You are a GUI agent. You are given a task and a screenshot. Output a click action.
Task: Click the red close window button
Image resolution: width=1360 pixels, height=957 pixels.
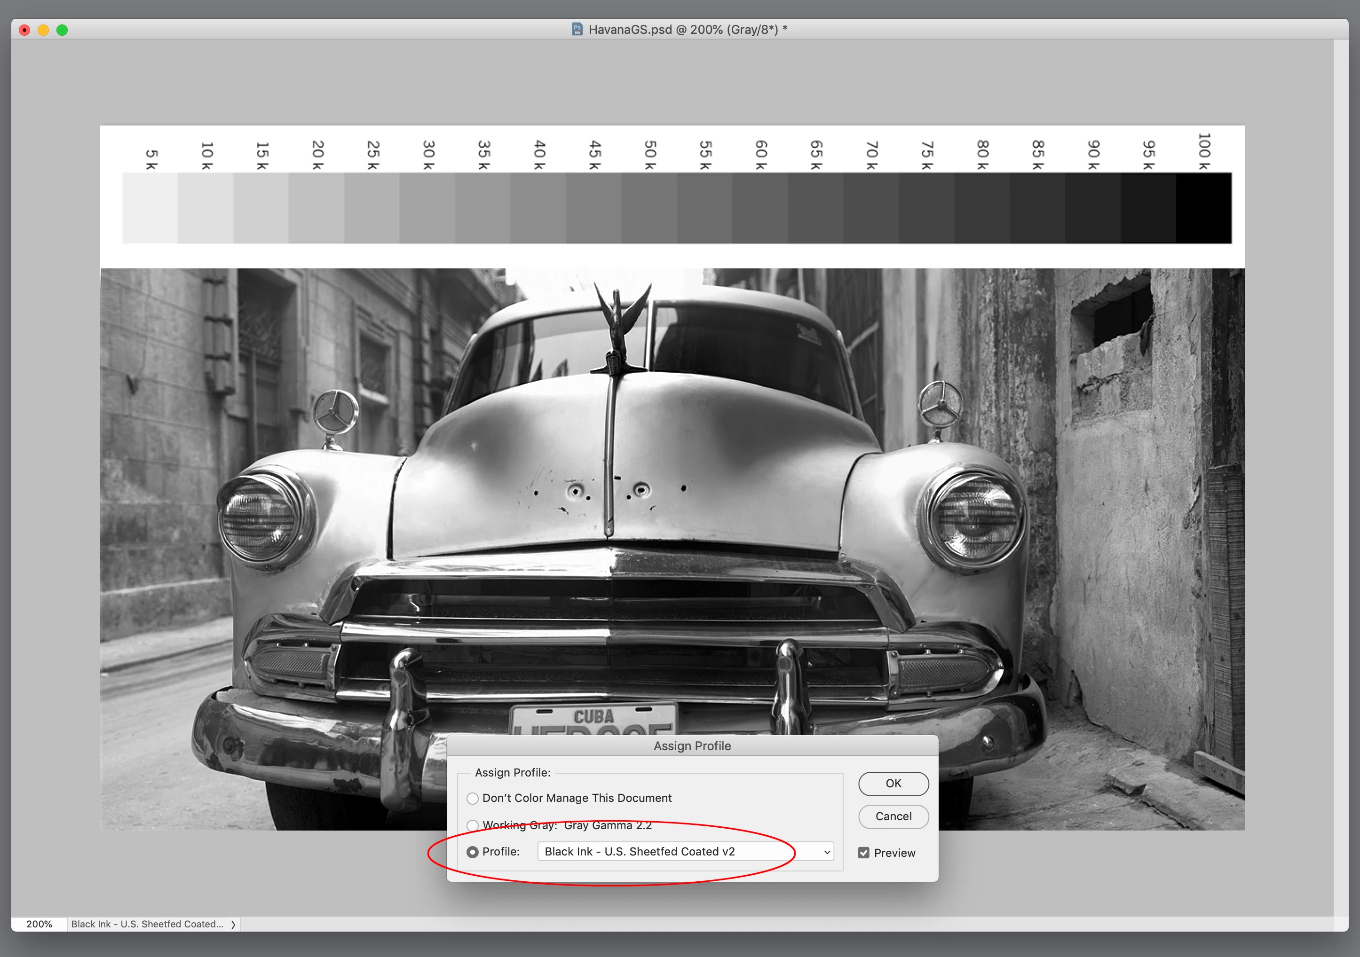[24, 30]
